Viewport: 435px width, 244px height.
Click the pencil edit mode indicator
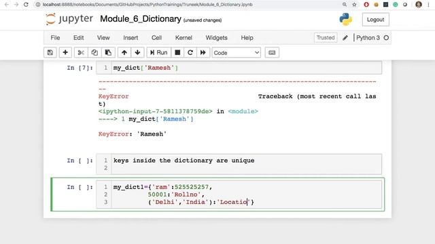(x=345, y=38)
